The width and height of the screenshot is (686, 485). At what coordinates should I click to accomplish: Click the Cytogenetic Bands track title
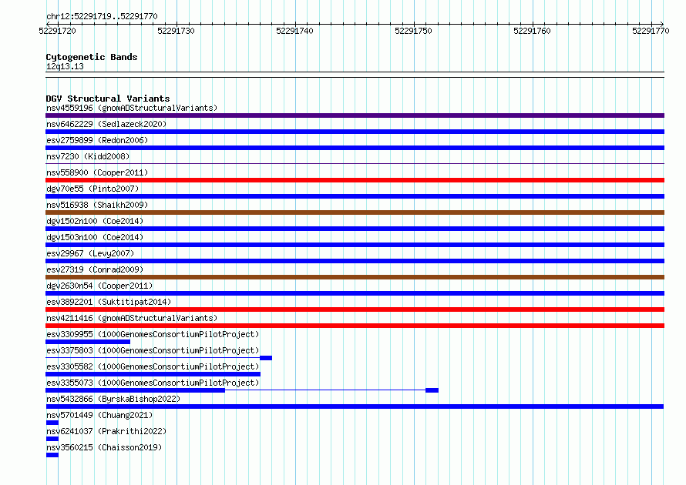pyautogui.click(x=92, y=57)
